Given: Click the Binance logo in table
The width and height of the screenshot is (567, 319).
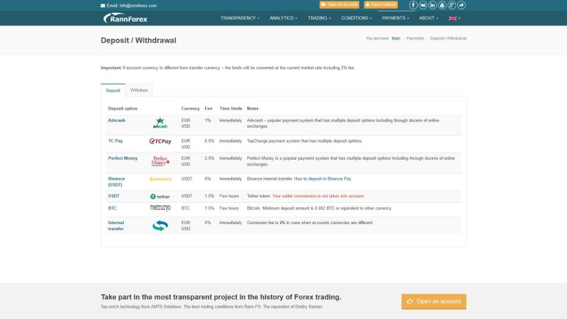Looking at the screenshot, I should pos(160,179).
